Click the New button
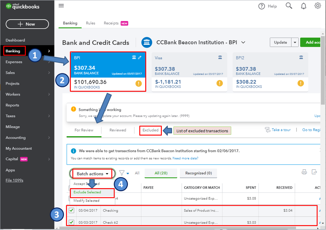This screenshot has height=230, width=326. 27,24
